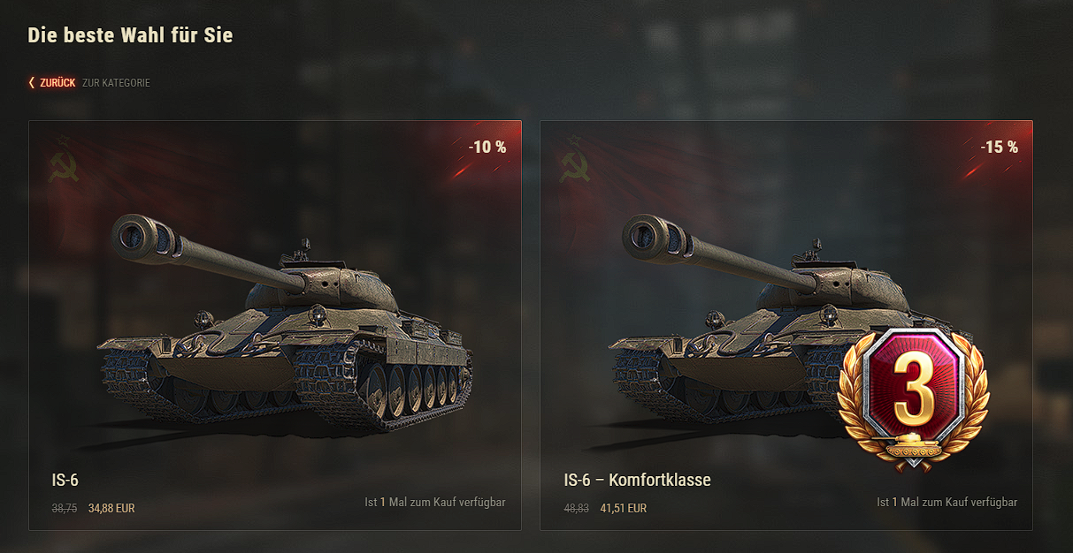Click the ZUR KATEGORIE text
1073x553 pixels.
click(116, 83)
